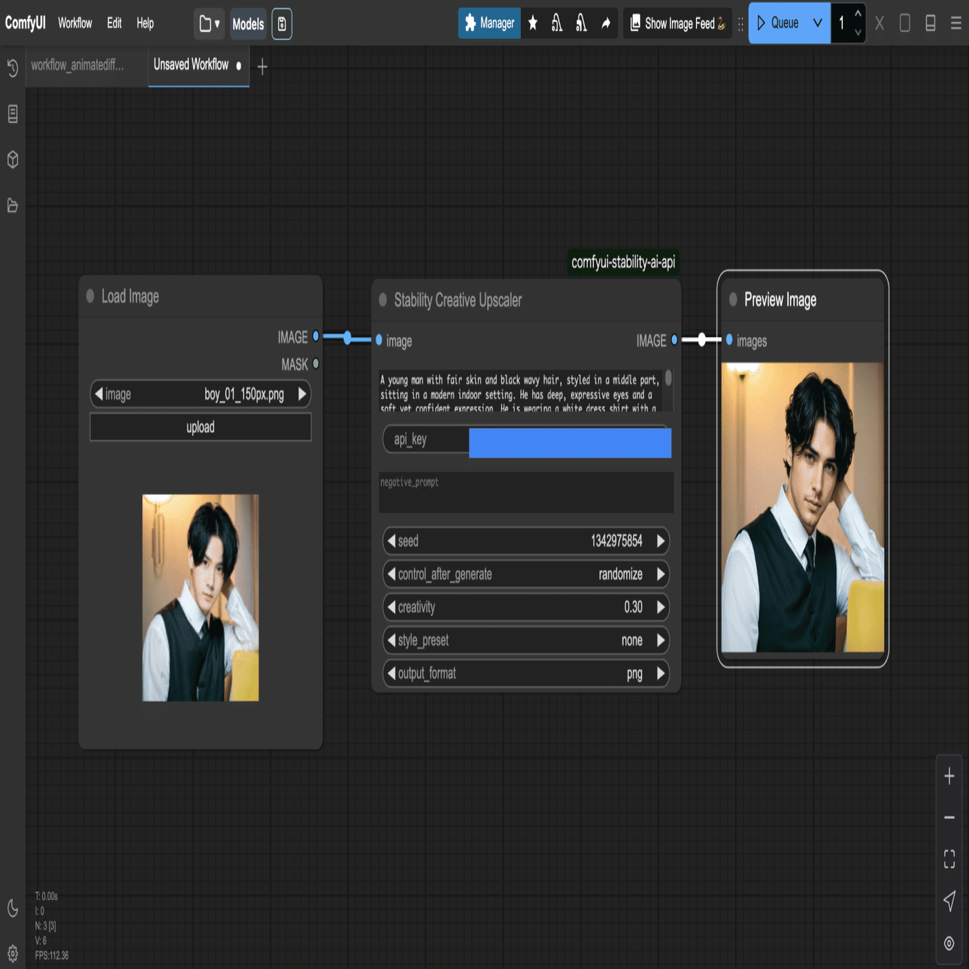Decrease seed value with left arrow

tap(391, 541)
